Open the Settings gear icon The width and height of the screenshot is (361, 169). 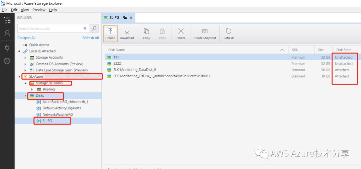tap(7, 61)
